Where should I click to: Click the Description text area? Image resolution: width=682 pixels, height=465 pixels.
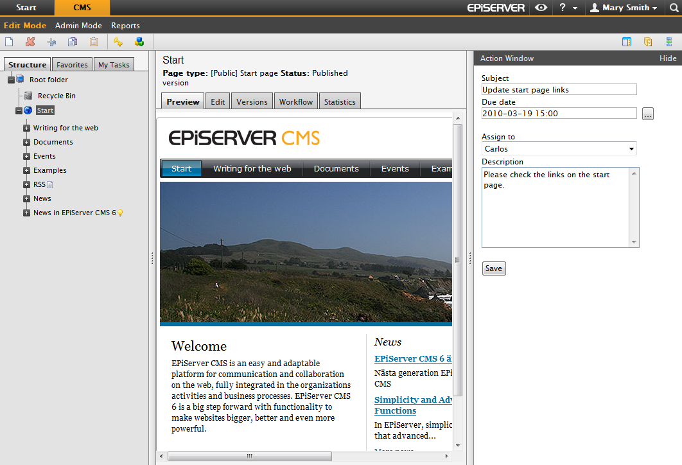point(560,207)
